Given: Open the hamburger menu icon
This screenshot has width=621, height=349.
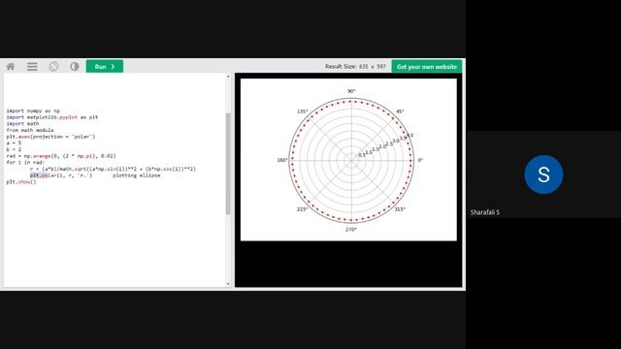Looking at the screenshot, I should tap(32, 67).
